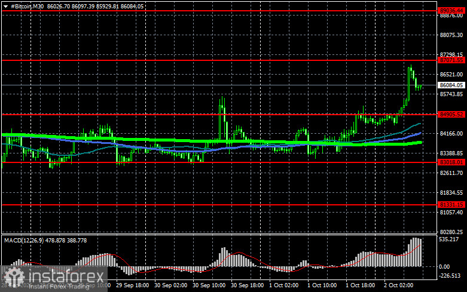Click the 1 Oct 18:00 time label

361,285
